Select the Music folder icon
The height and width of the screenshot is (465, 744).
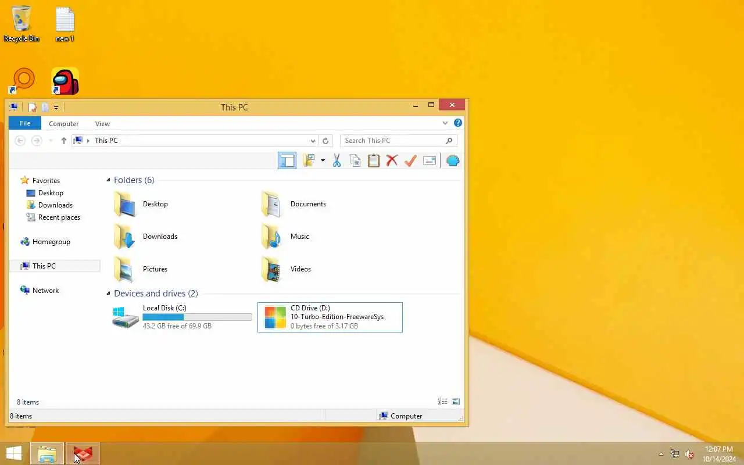[271, 237]
